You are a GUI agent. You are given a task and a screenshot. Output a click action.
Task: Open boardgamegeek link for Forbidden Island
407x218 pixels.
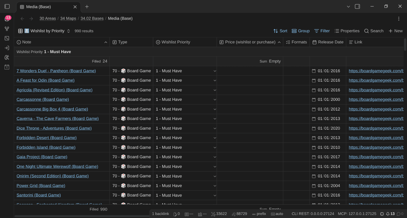376,148
